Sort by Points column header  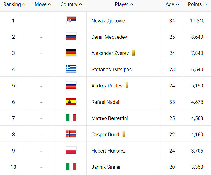click(197, 4)
